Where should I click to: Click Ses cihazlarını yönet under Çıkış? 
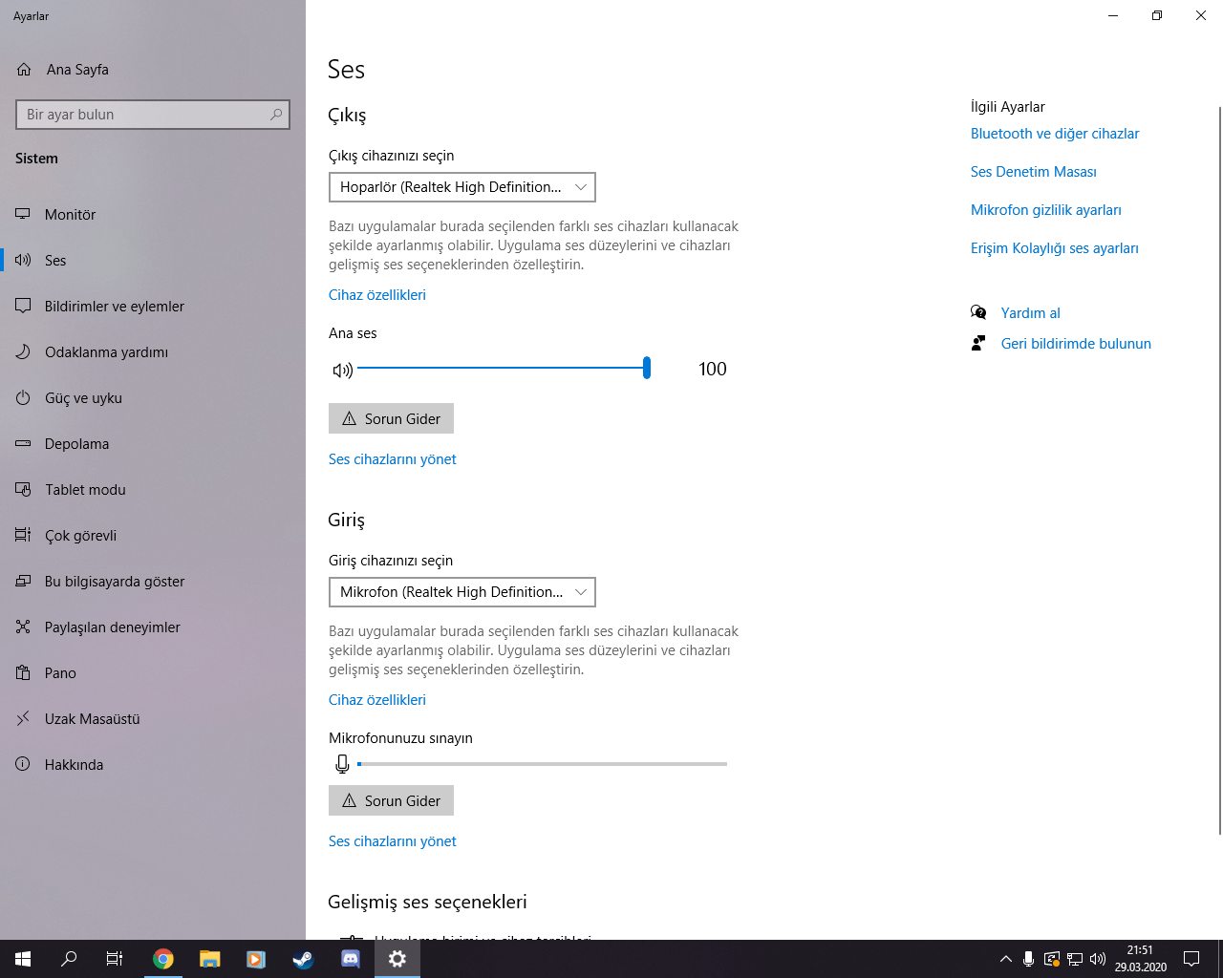[393, 459]
